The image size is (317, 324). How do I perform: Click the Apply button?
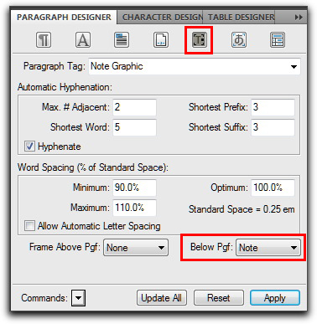pos(275,298)
